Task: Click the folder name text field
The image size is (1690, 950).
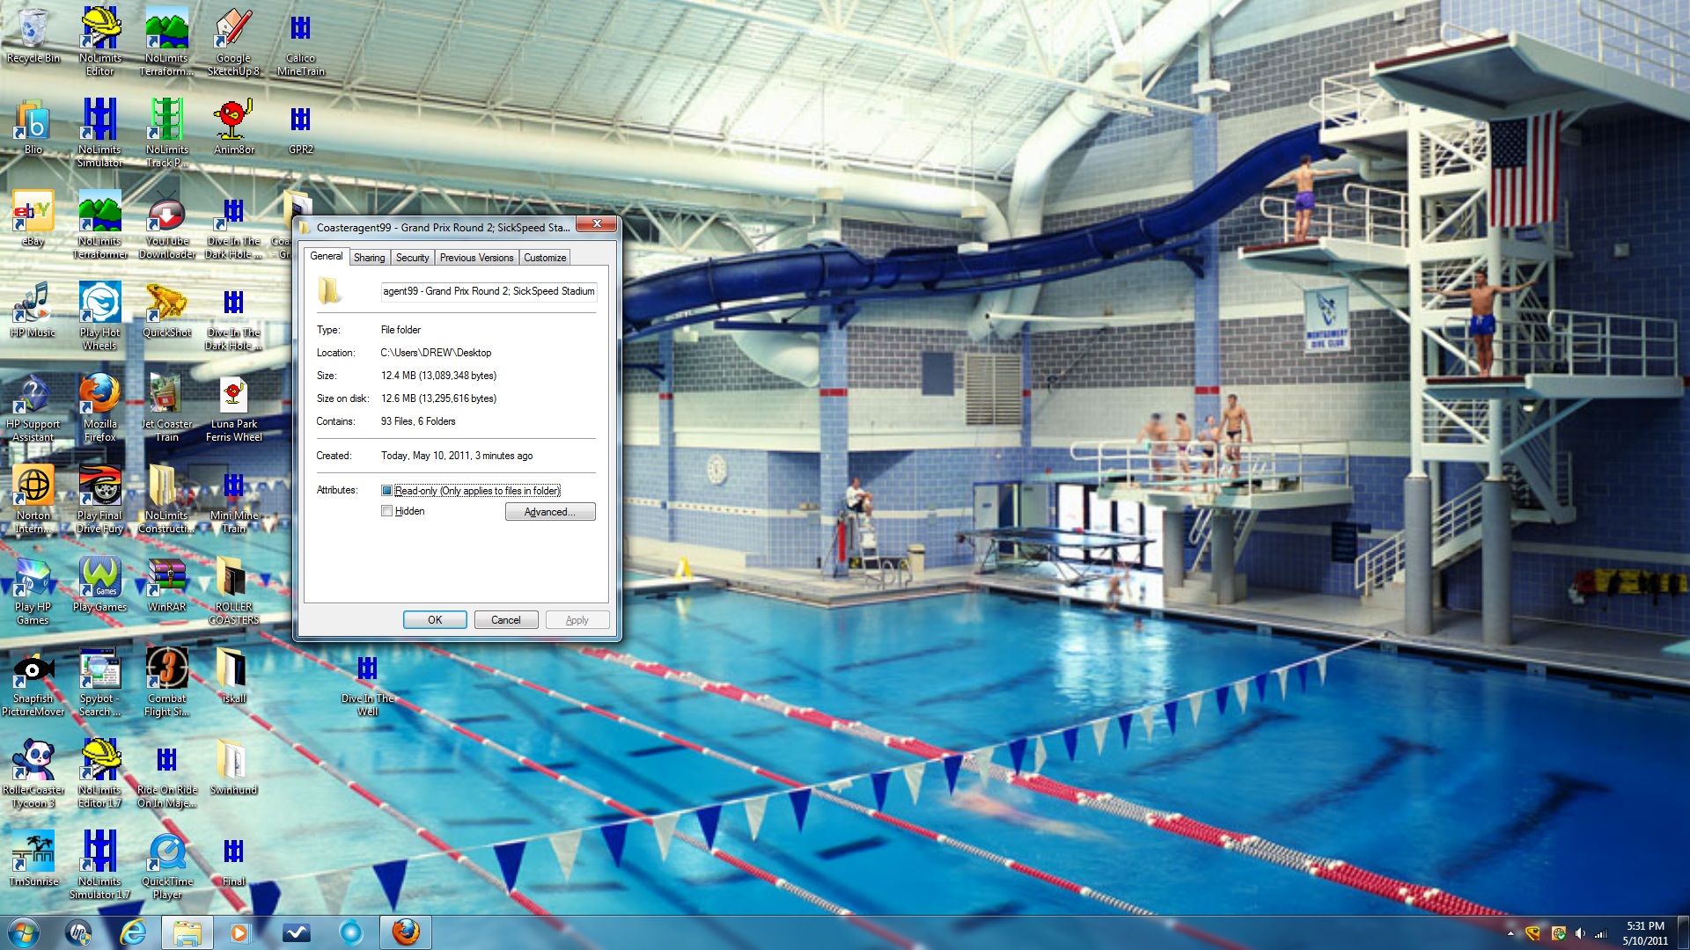Action: click(489, 291)
